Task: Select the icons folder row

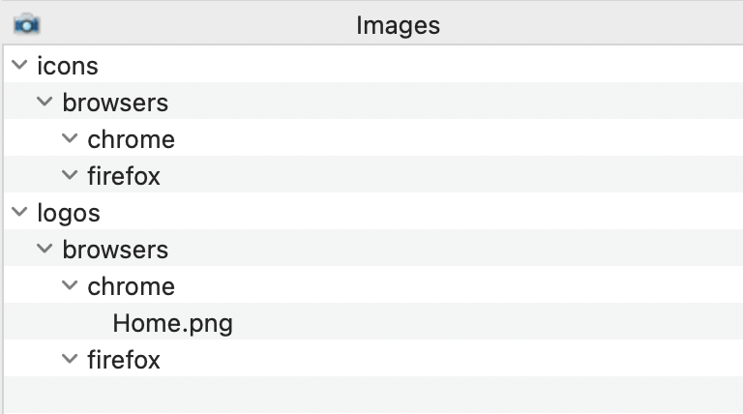Action: pyautogui.click(x=373, y=65)
